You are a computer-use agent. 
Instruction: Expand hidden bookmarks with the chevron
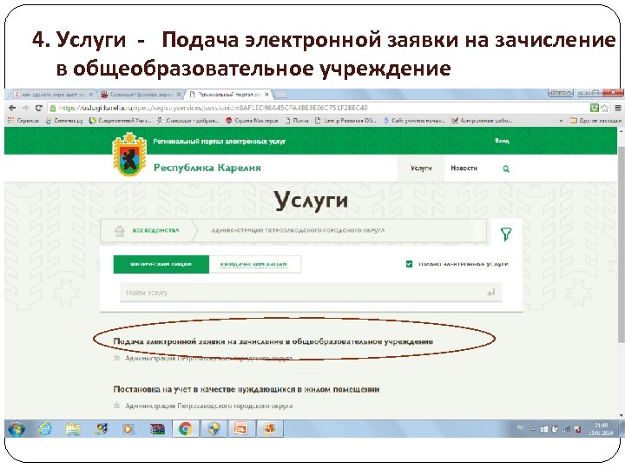tap(562, 120)
